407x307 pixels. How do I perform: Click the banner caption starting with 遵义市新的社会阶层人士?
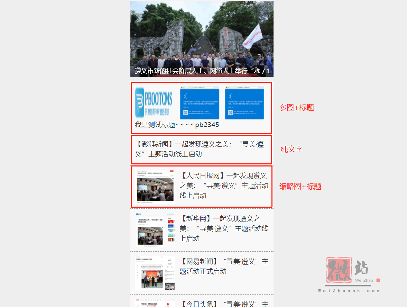(194, 72)
